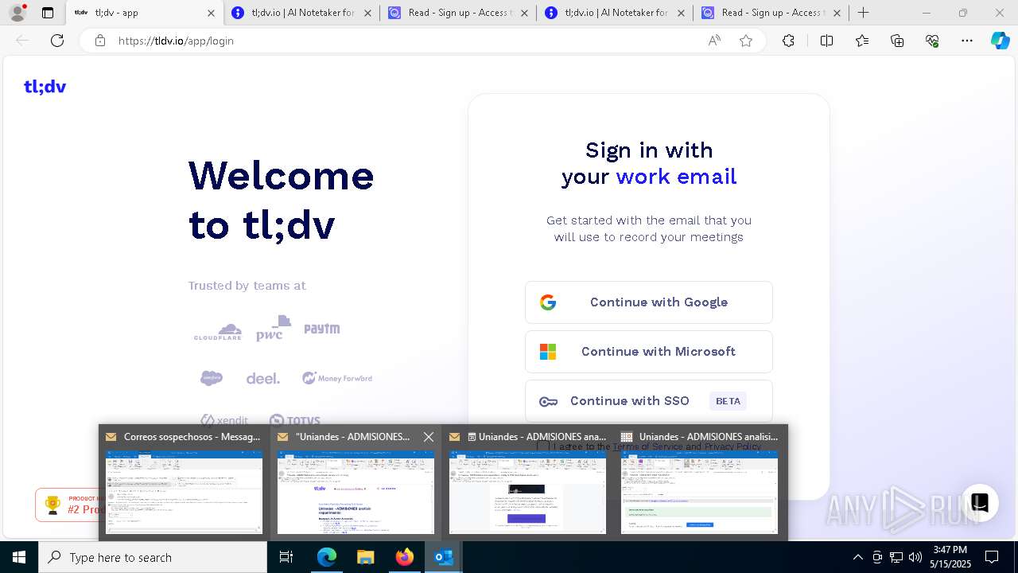Viewport: 1018px width, 573px height.
Task: Open a new browser tab
Action: coord(864,13)
